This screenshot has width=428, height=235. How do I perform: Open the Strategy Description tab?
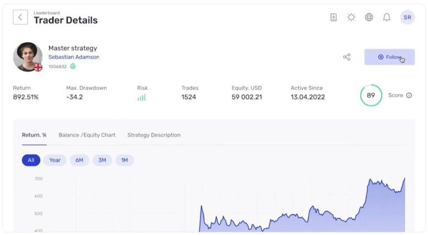[154, 135]
